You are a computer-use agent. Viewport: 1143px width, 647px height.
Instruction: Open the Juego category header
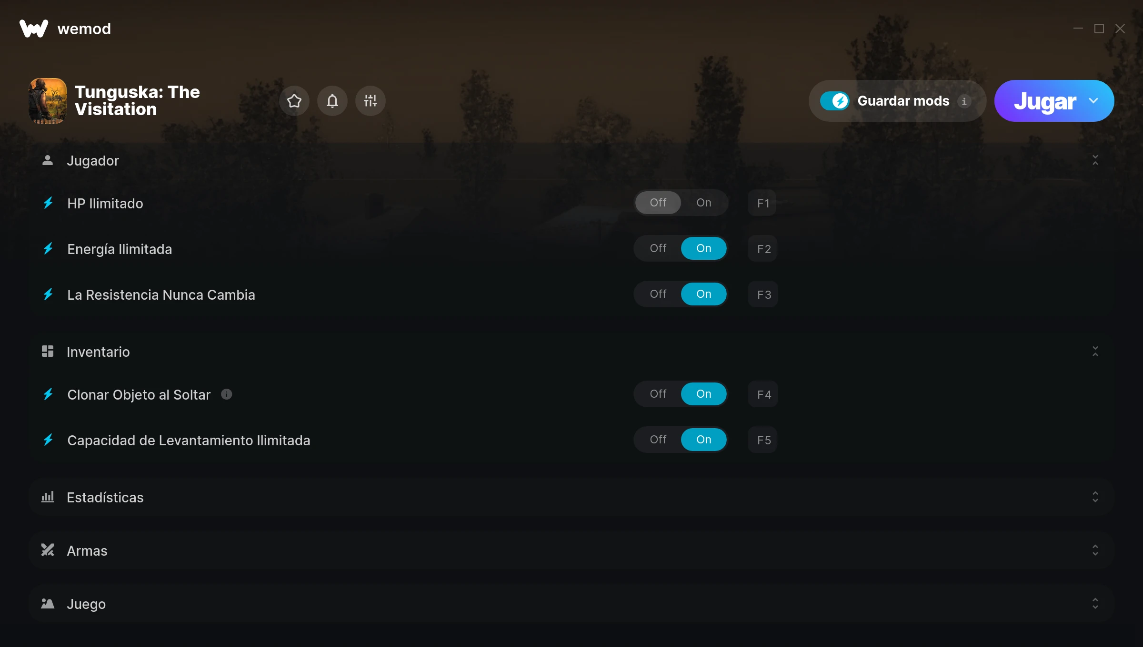coord(571,603)
